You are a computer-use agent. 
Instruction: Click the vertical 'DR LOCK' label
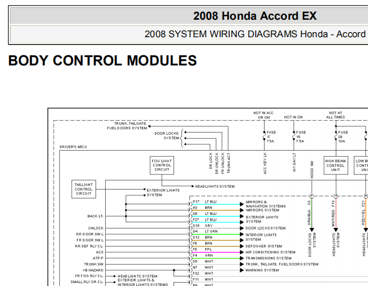click(x=211, y=161)
